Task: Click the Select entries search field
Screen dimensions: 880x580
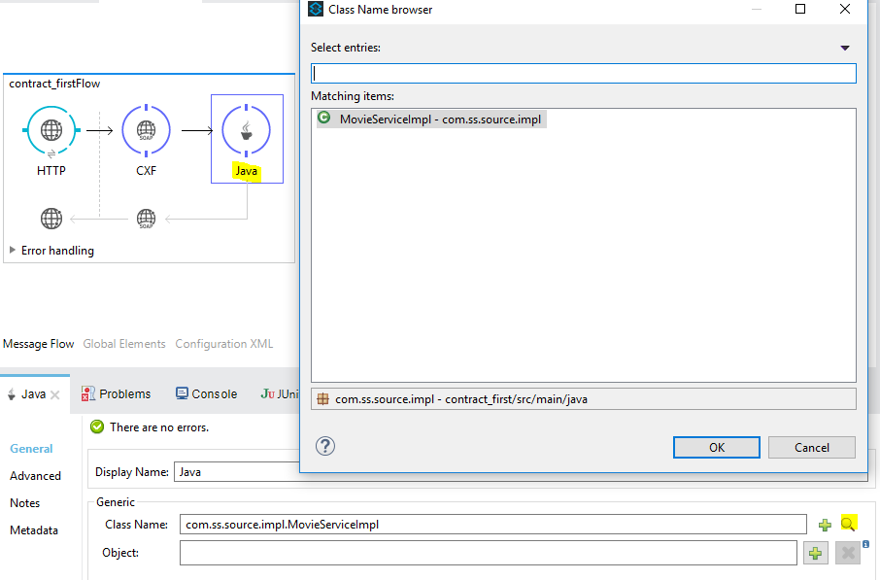Action: click(584, 74)
